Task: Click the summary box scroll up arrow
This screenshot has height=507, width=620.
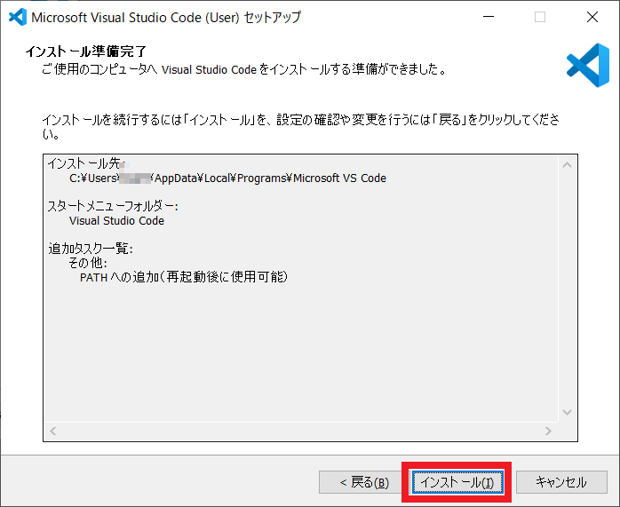Action: [x=567, y=165]
